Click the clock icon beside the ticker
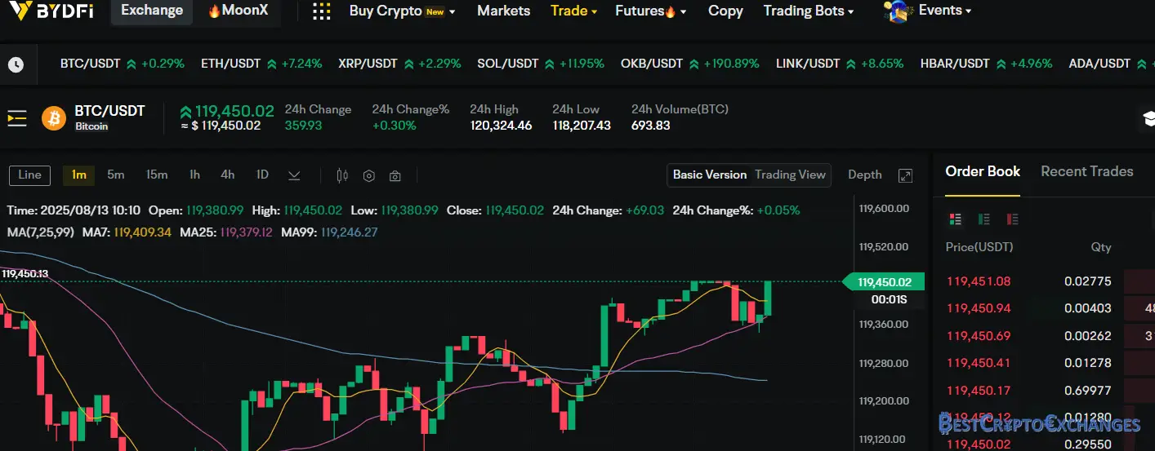Screen dimensions: 1155x451 16,64
